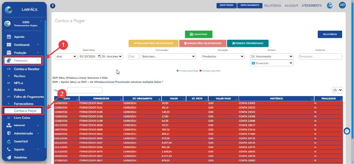Open the Ordem Dt. Vencimento dropdown
The image size is (354, 164).
tap(272, 56)
